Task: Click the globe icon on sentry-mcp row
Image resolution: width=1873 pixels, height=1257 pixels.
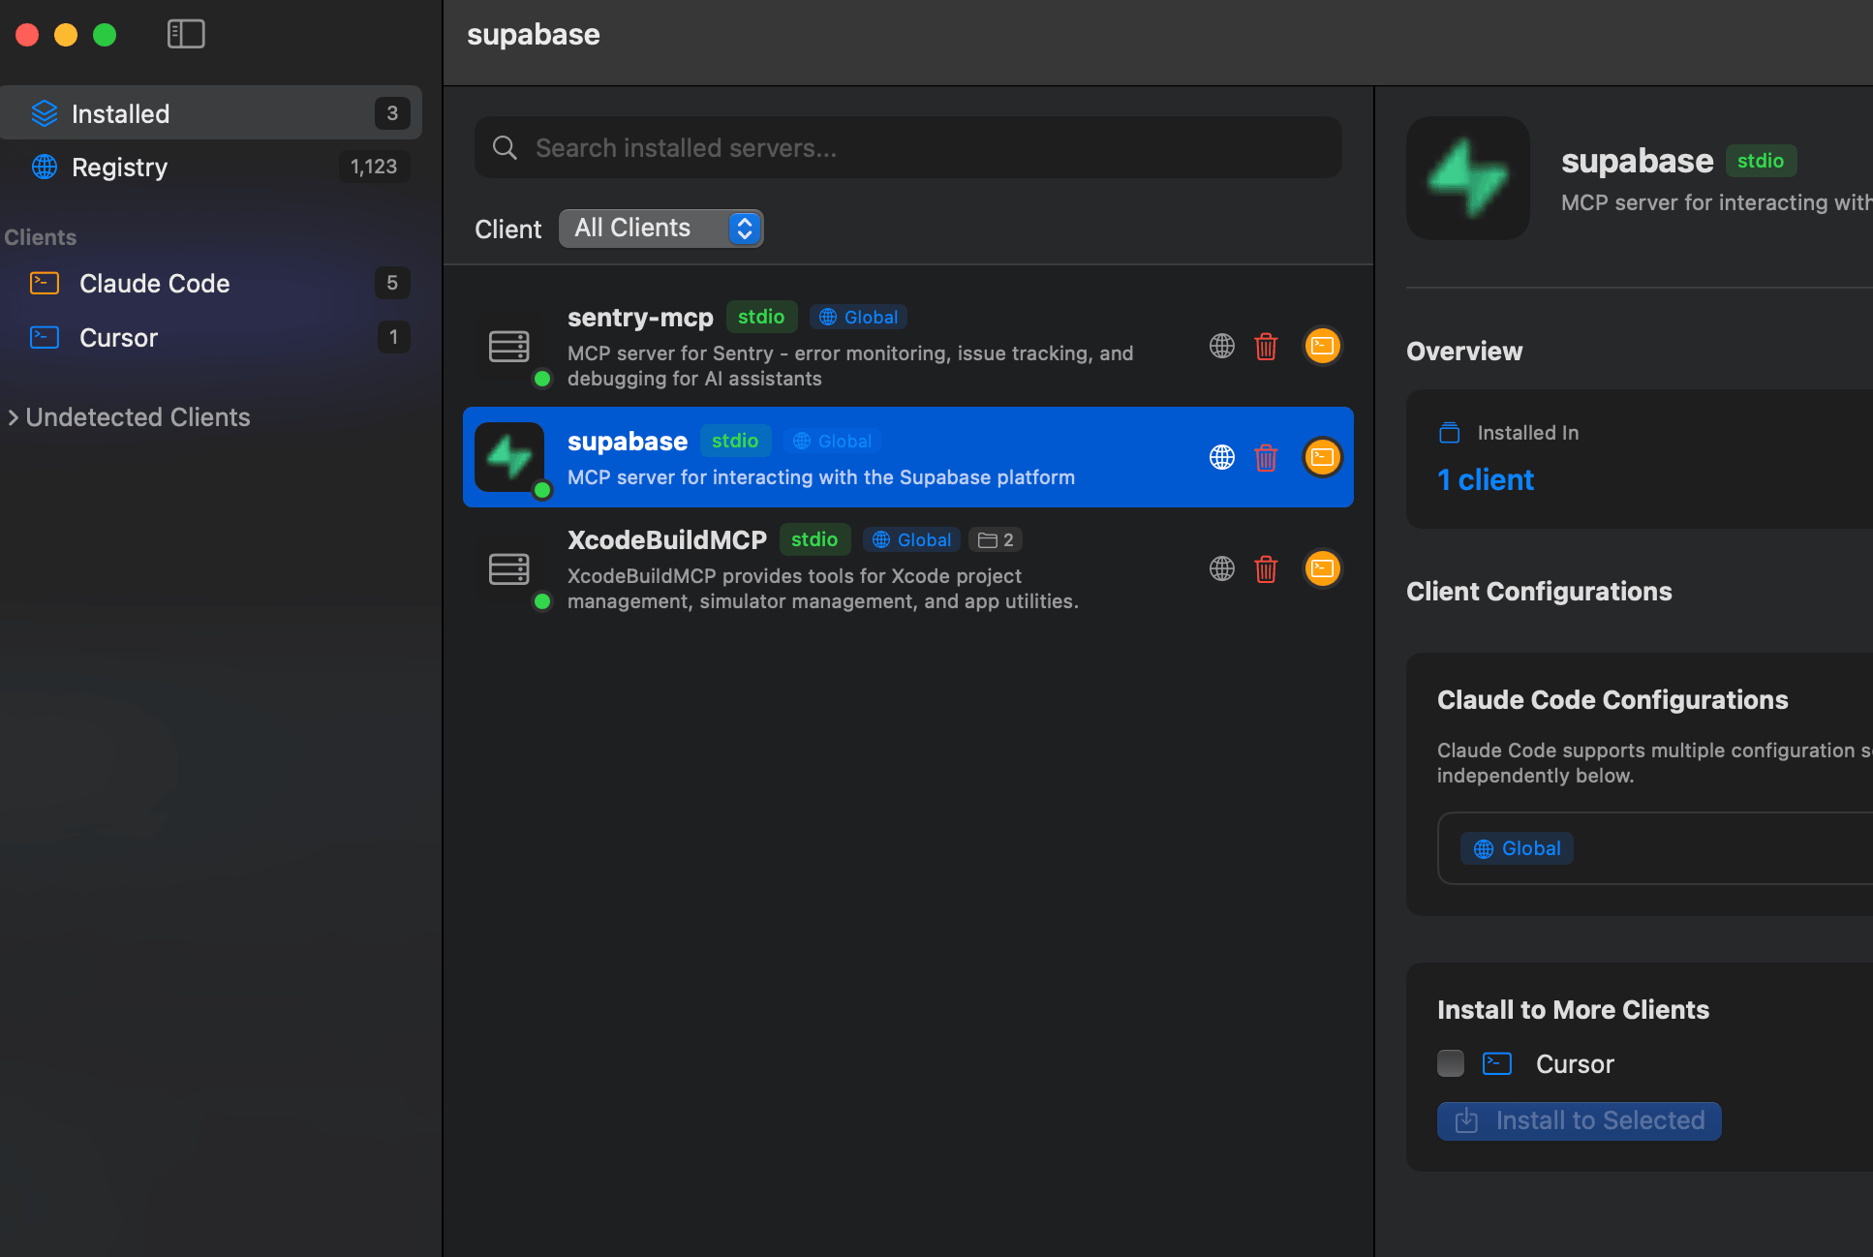Action: [1221, 346]
